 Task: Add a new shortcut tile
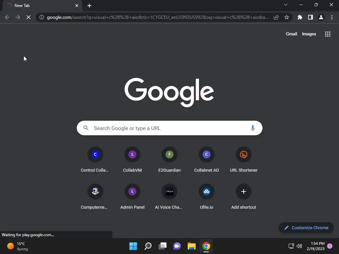pos(244,197)
